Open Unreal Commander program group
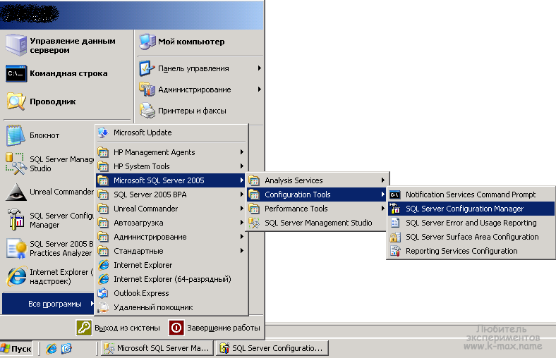The height and width of the screenshot is (358, 556). point(171,209)
